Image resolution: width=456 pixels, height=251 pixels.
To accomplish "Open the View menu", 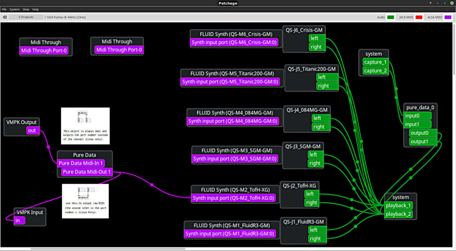I will 26,9.
